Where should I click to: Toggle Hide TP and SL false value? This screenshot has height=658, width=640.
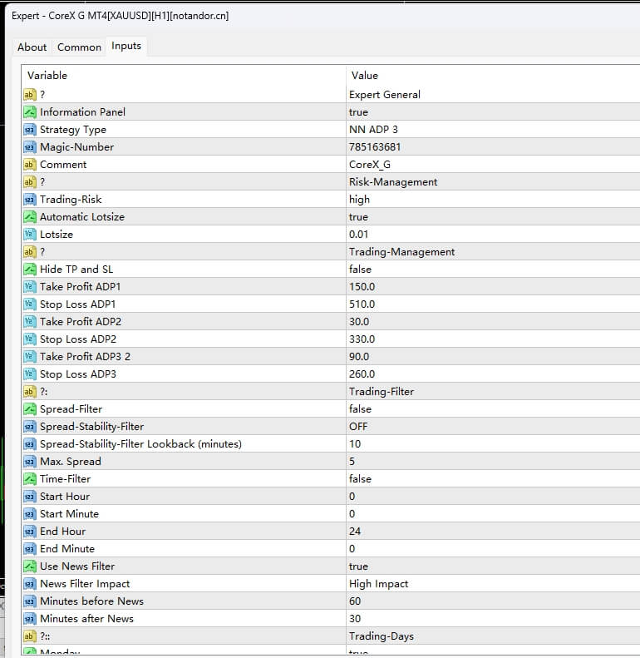360,270
